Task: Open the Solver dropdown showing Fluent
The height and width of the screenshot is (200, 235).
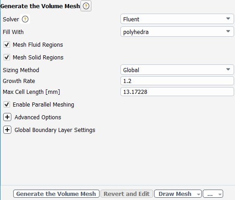Action: tap(177, 19)
